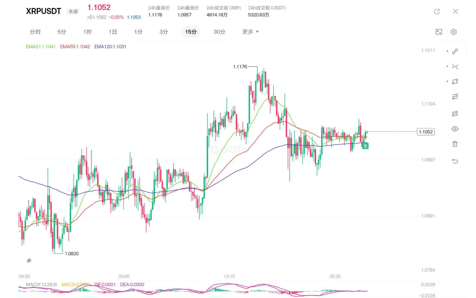476x298 pixels.
Task: Click the 1.1176 high price label
Action: click(240, 67)
